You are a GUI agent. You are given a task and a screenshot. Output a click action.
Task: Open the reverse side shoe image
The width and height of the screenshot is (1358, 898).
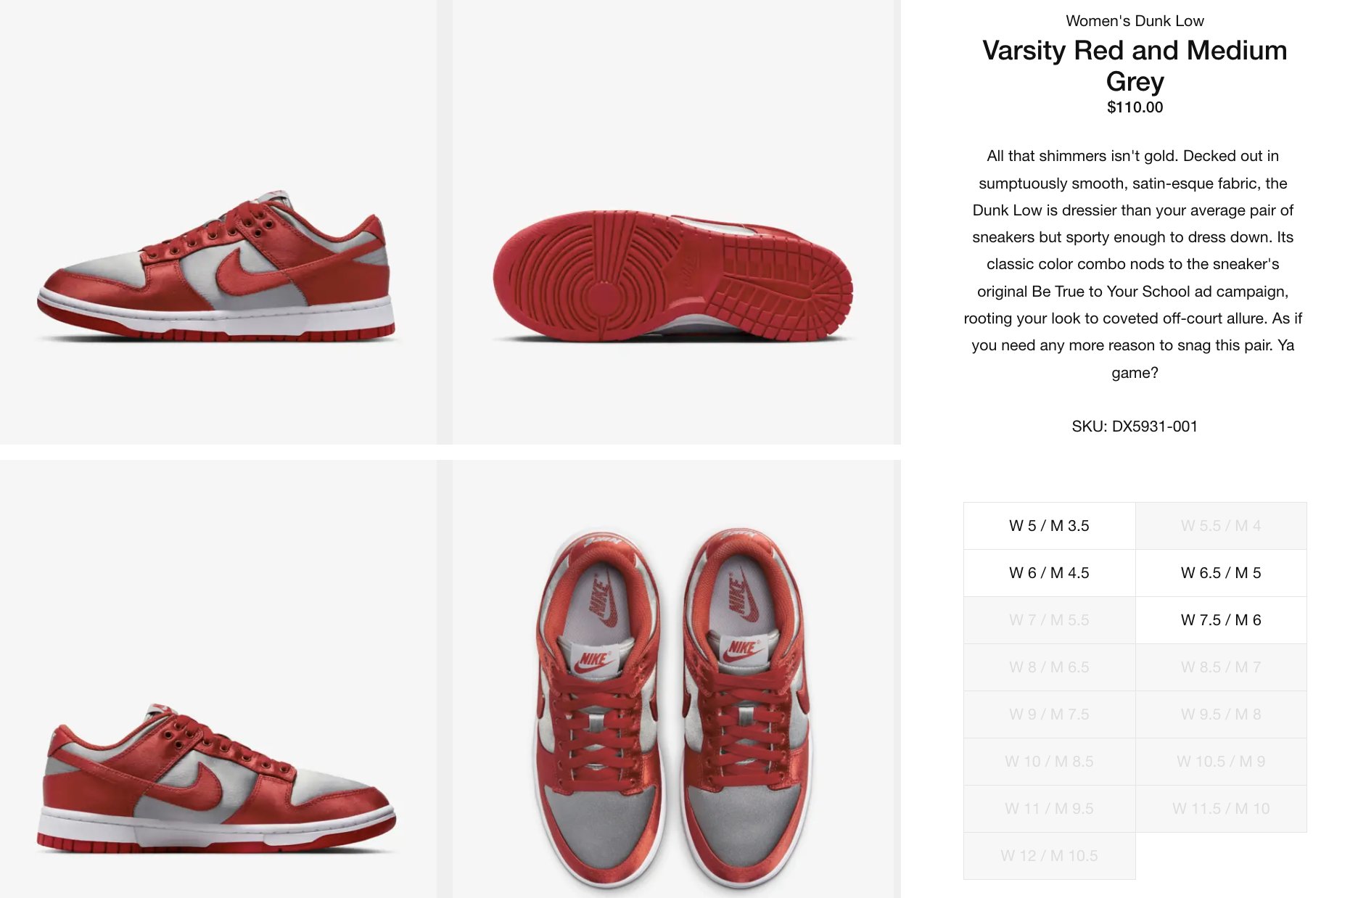(x=218, y=679)
